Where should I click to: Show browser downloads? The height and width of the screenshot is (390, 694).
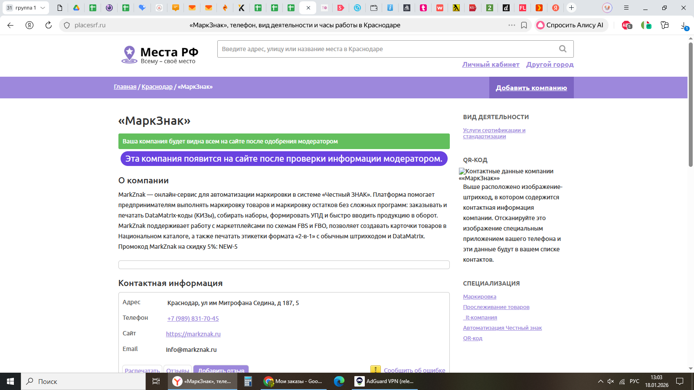point(684,25)
